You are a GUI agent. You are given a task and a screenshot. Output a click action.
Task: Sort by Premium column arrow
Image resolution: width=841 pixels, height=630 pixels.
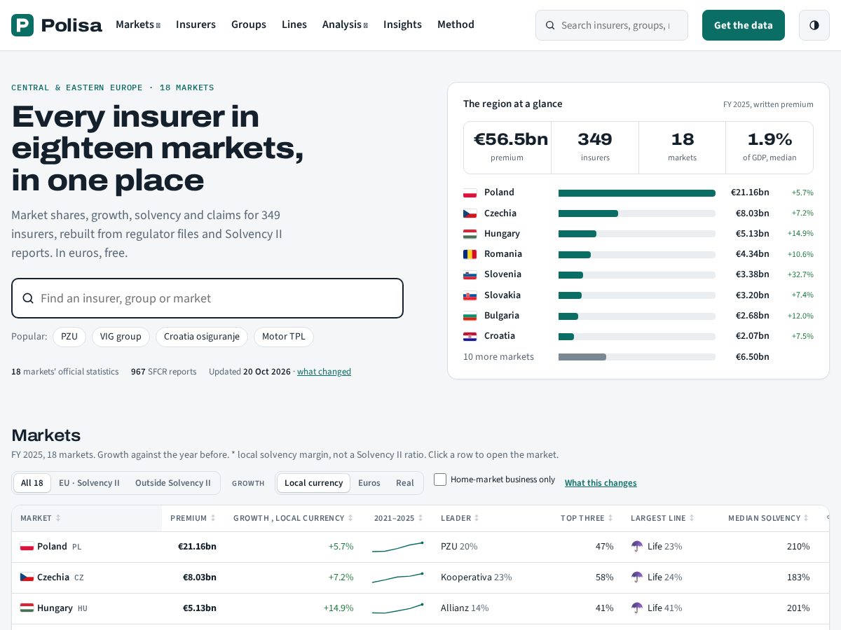[x=213, y=519]
